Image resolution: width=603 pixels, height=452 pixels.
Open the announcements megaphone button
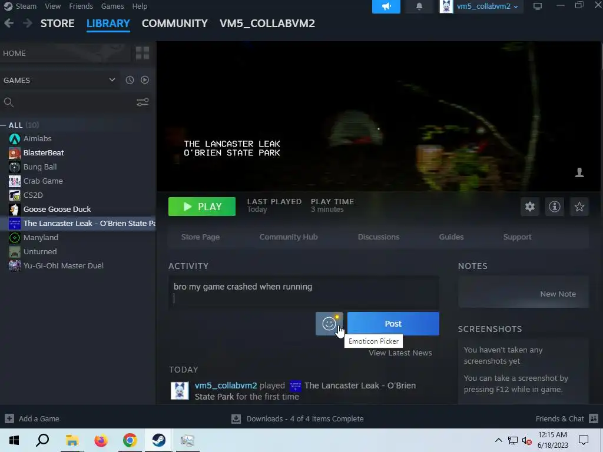click(386, 6)
